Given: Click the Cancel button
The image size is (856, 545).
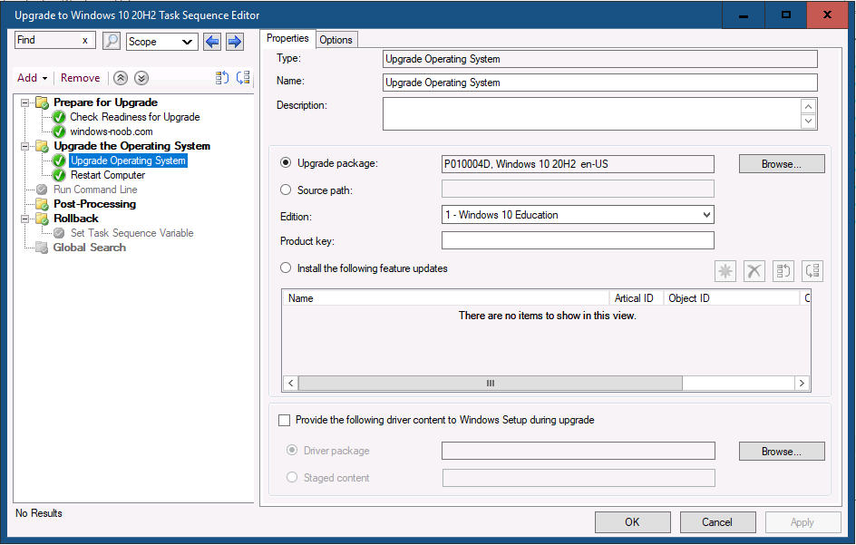Looking at the screenshot, I should tap(718, 522).
